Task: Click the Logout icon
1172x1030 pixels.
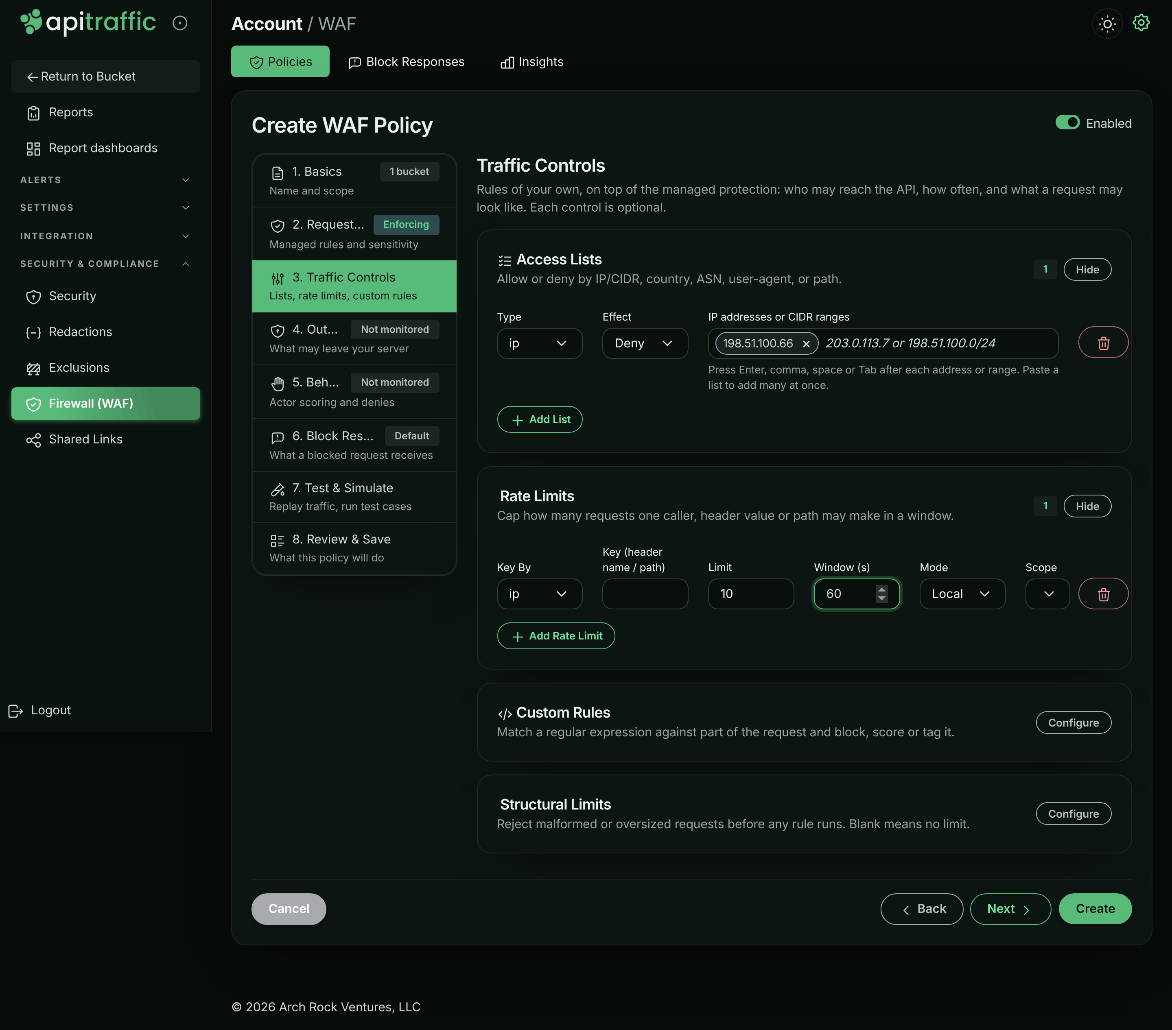Action: coord(15,711)
